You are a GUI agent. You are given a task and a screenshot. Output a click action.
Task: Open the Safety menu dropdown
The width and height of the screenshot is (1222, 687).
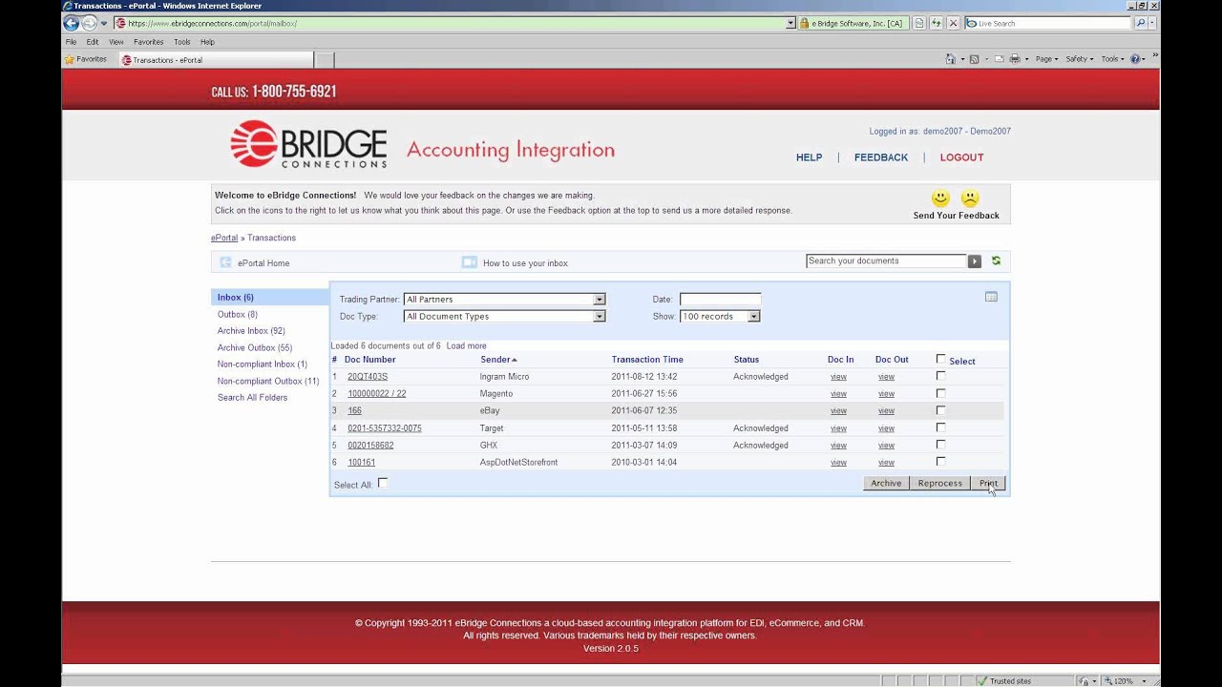1080,59
